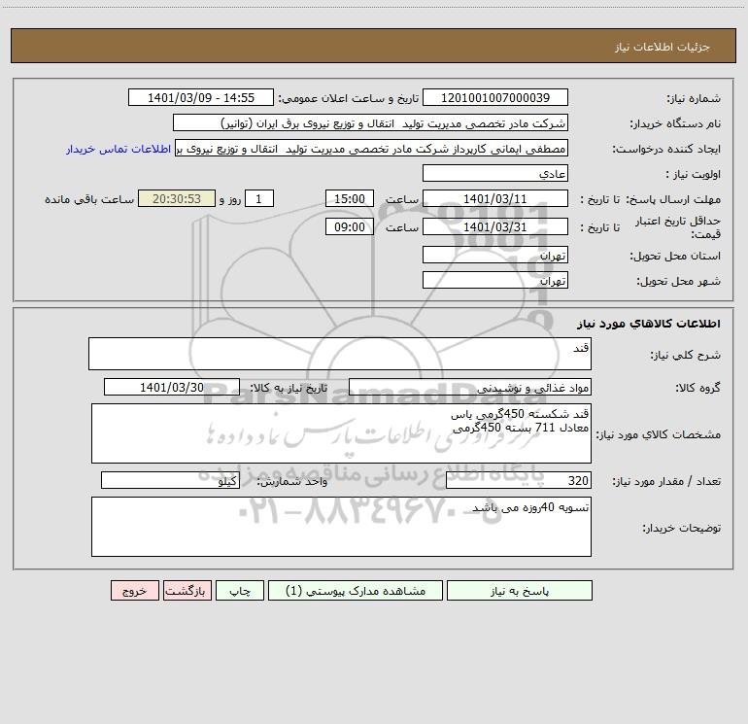Click the announcement date field 1401/03/09 - 14:55
This screenshot has height=724, width=748.
tap(201, 97)
